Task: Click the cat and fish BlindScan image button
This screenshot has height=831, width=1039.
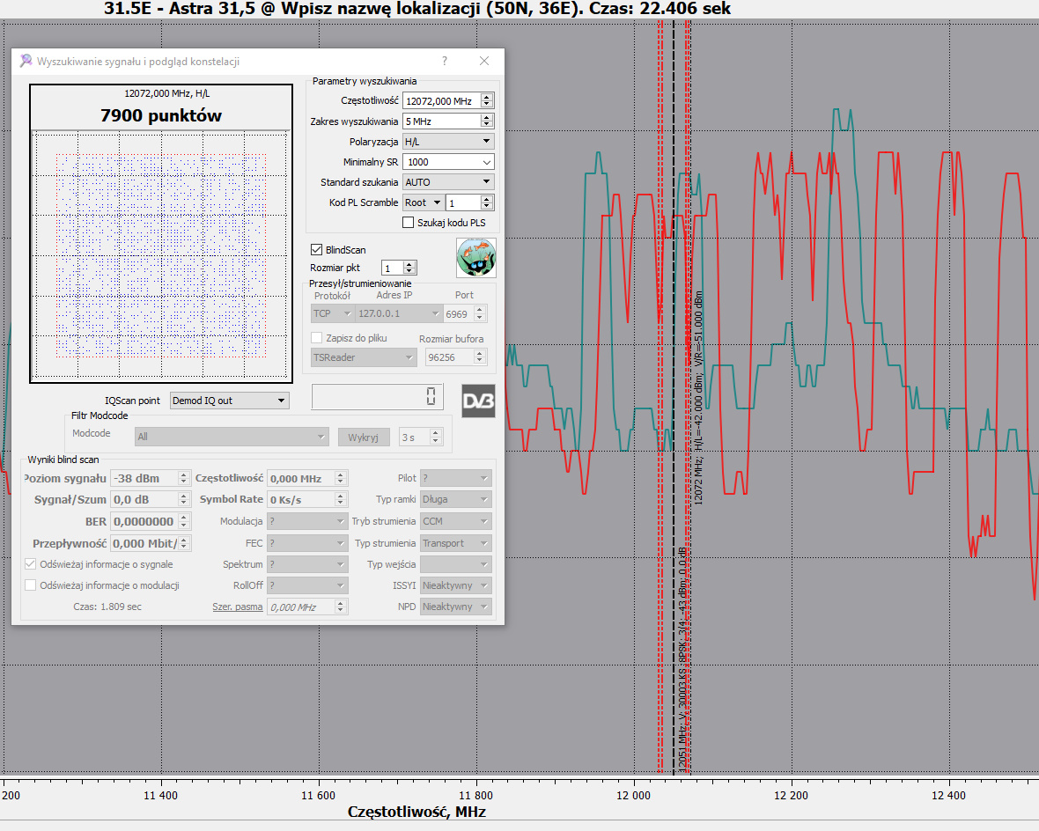Action: pos(475,258)
